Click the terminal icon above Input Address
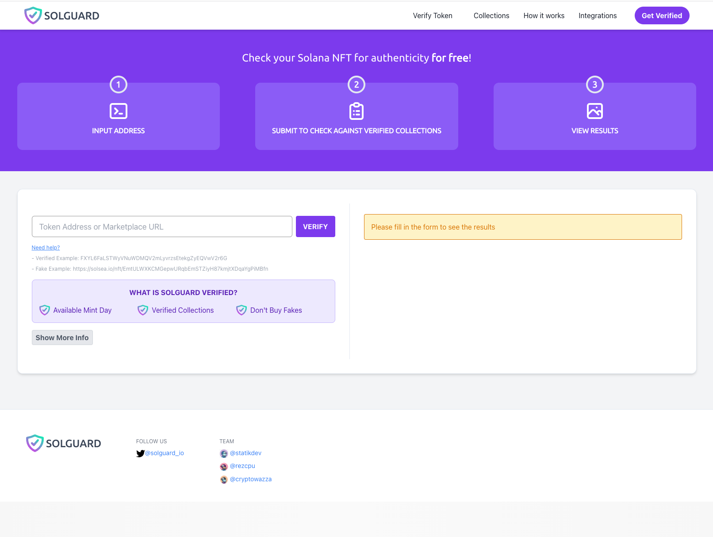 (119, 111)
